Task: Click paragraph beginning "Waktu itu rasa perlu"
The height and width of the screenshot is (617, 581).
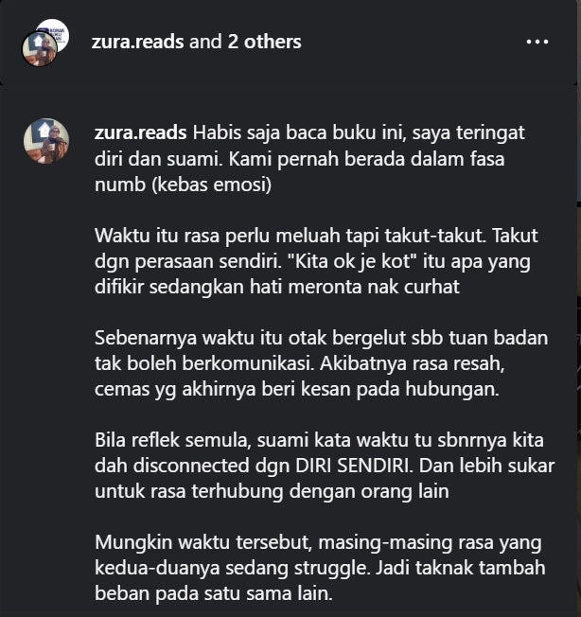Action: coord(316,261)
